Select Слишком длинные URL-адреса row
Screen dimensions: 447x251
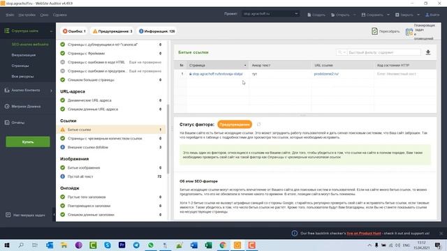pos(111,109)
